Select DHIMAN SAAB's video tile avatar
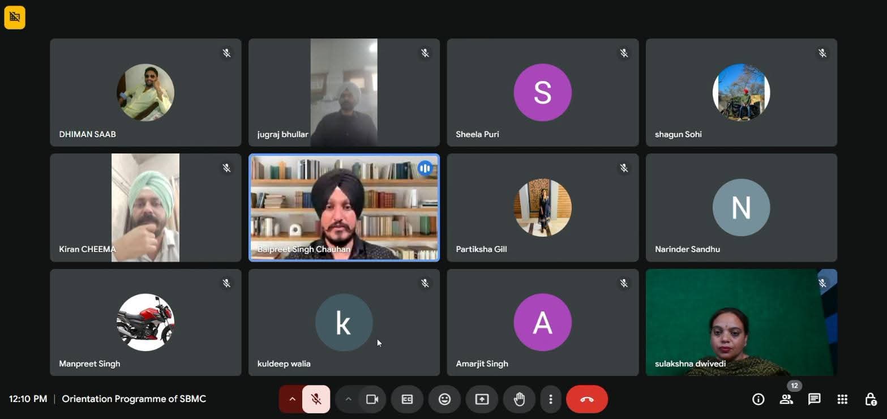887x419 pixels. 145,92
